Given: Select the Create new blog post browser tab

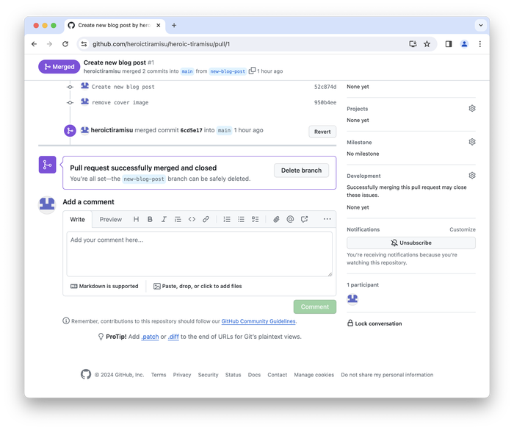Looking at the screenshot, I should (x=115, y=25).
